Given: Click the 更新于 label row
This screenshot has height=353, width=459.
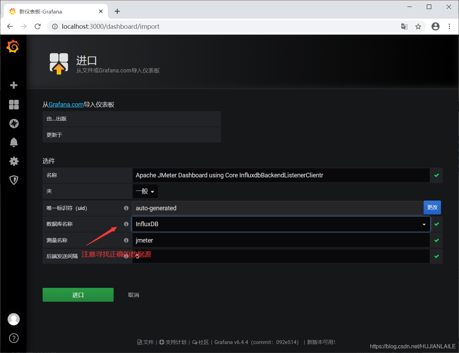Looking at the screenshot, I should tap(132, 135).
